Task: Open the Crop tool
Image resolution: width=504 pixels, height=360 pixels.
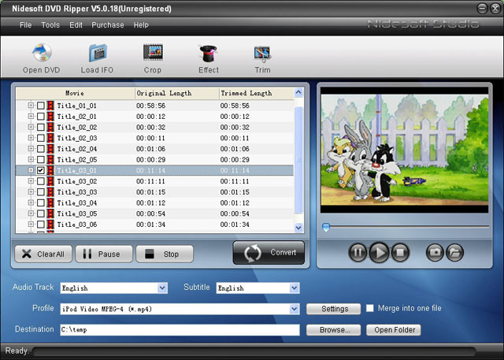Action: tap(153, 54)
